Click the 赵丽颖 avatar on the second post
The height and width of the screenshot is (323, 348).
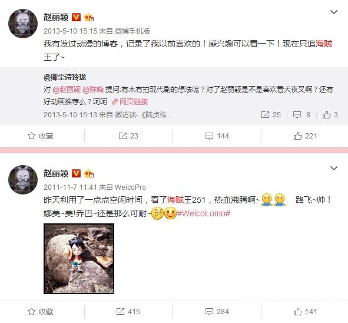click(23, 180)
